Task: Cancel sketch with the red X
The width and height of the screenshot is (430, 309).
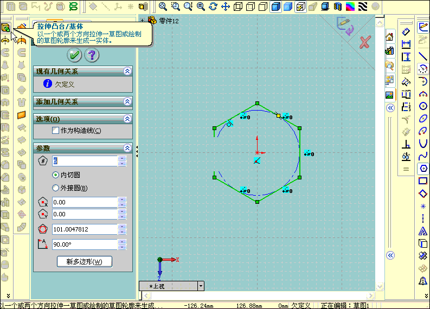Action: point(365,42)
